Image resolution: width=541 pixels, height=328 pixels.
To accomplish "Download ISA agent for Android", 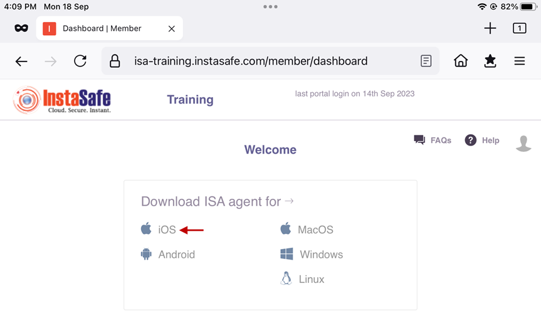I will coord(177,255).
